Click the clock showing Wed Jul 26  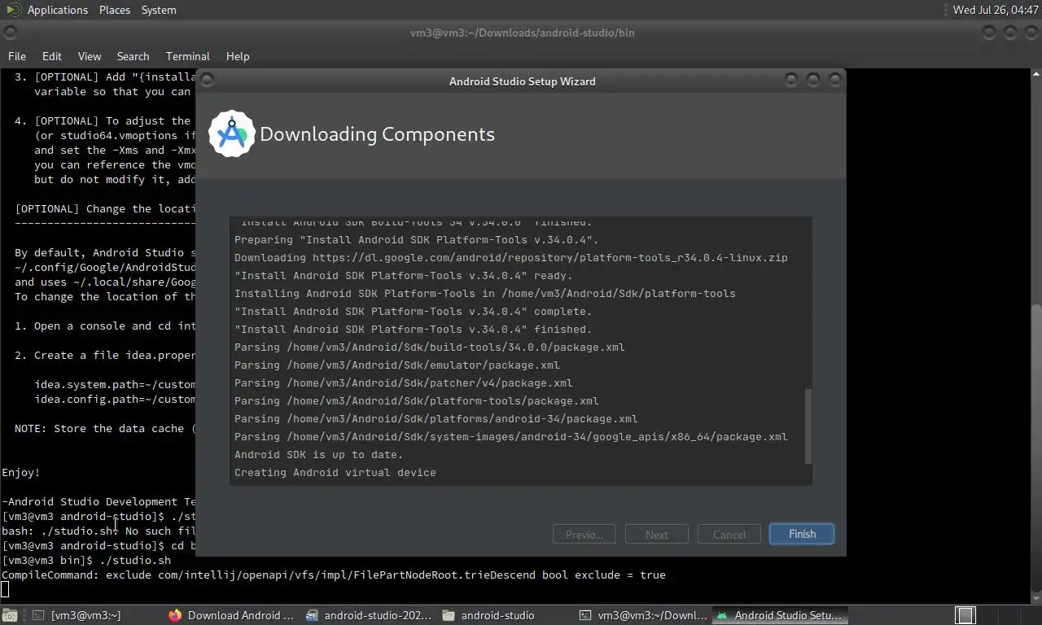[996, 10]
